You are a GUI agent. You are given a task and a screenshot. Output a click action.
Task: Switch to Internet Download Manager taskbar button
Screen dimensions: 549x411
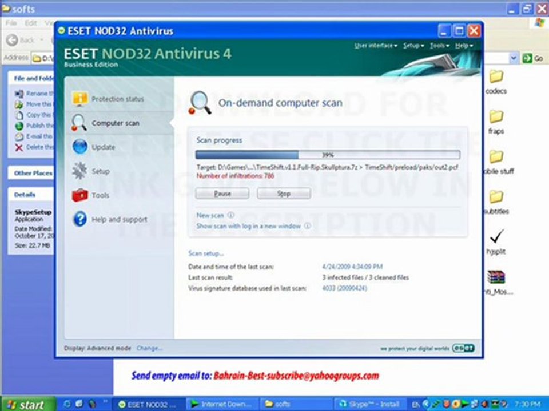[x=221, y=404]
